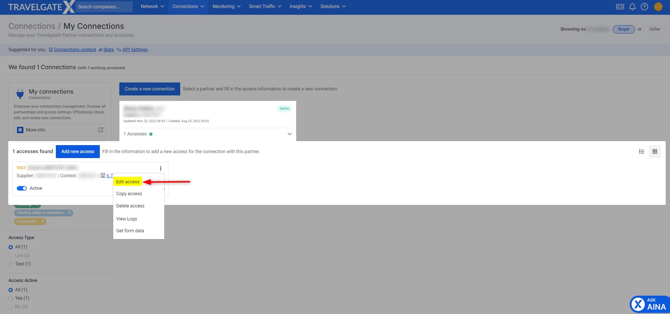This screenshot has width=670, height=314.
Task: Click the building icon next to 6.7
Action: (x=103, y=175)
